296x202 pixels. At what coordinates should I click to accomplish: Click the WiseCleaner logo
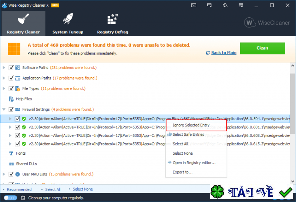coord(266,23)
